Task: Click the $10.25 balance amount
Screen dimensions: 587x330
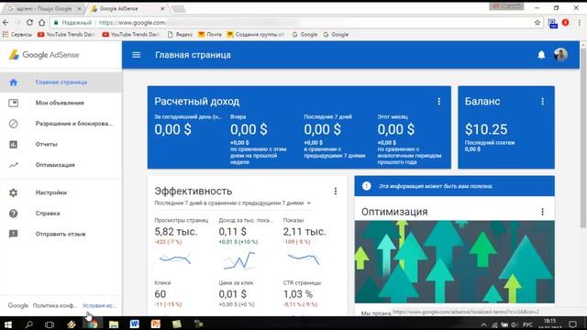Action: point(486,129)
